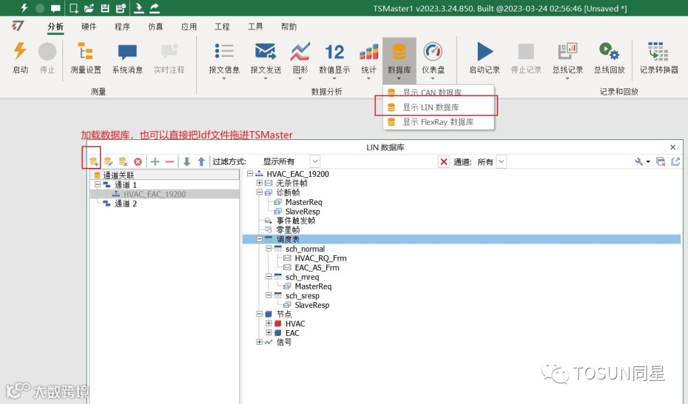Click the 启动 lightning start button in ribbon
This screenshot has width=688, height=404.
pyautogui.click(x=20, y=57)
